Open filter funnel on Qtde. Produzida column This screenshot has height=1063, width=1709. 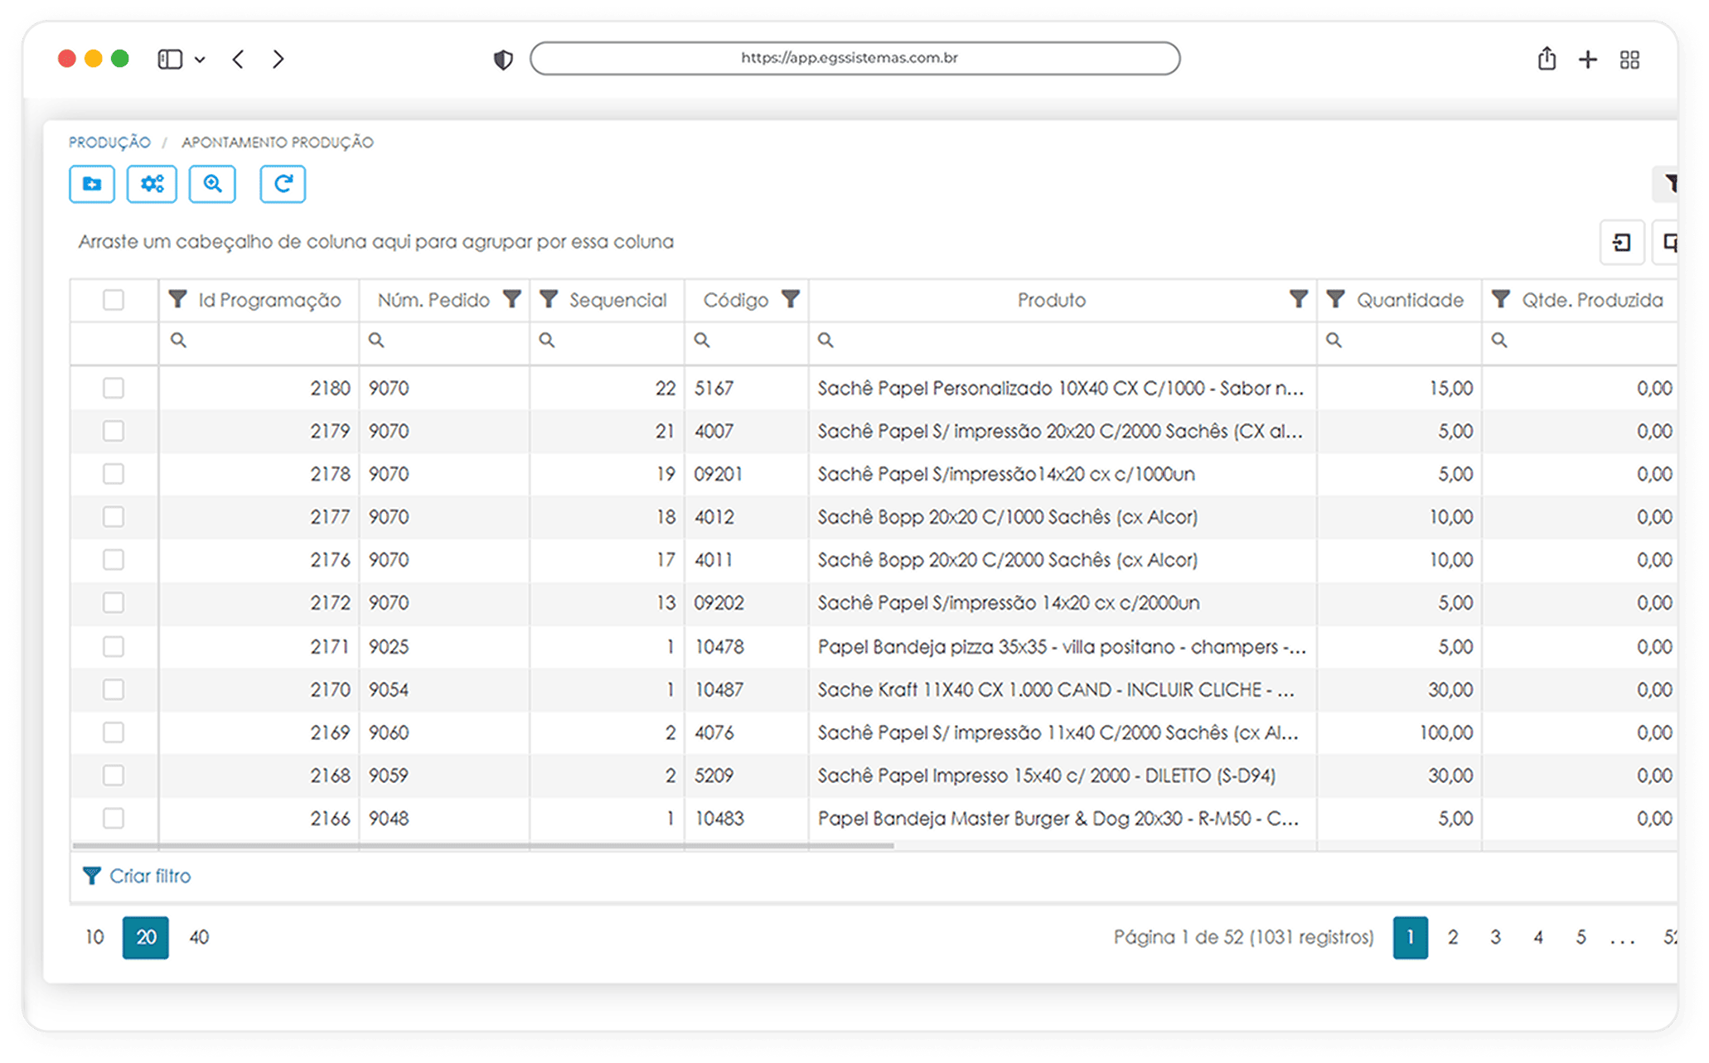coord(1501,299)
